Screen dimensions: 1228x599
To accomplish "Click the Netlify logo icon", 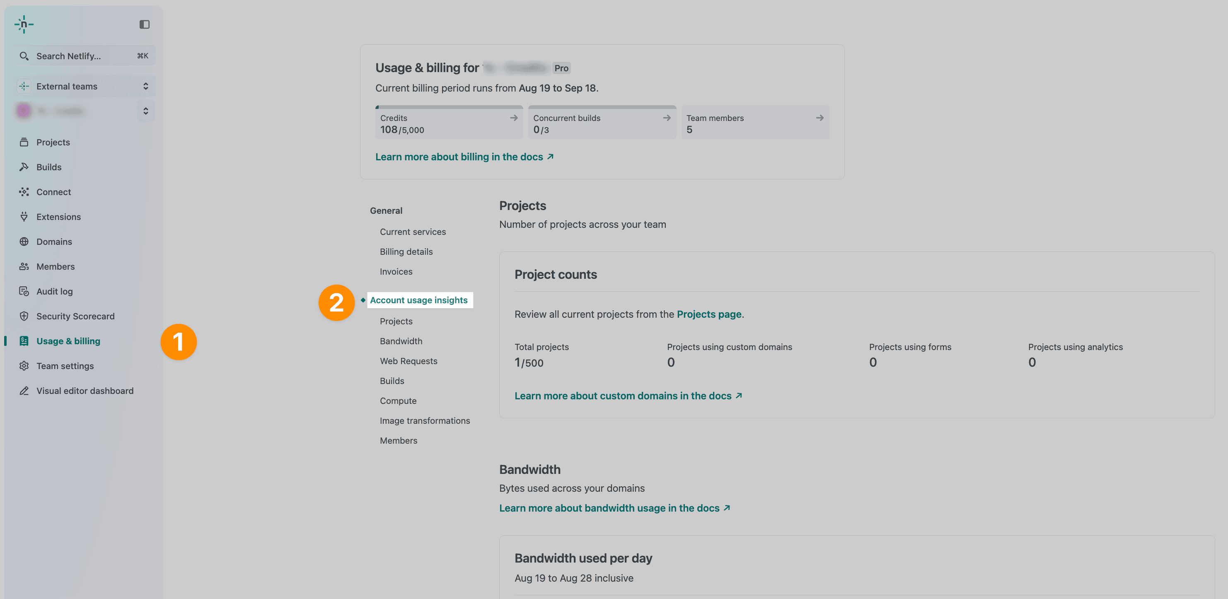I will [x=24, y=24].
